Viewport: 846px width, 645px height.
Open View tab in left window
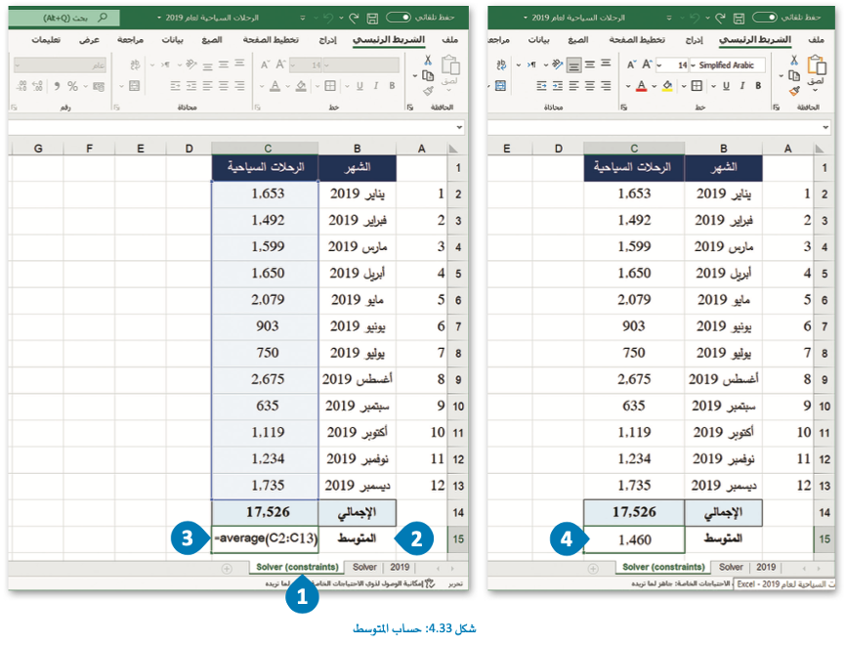[89, 40]
